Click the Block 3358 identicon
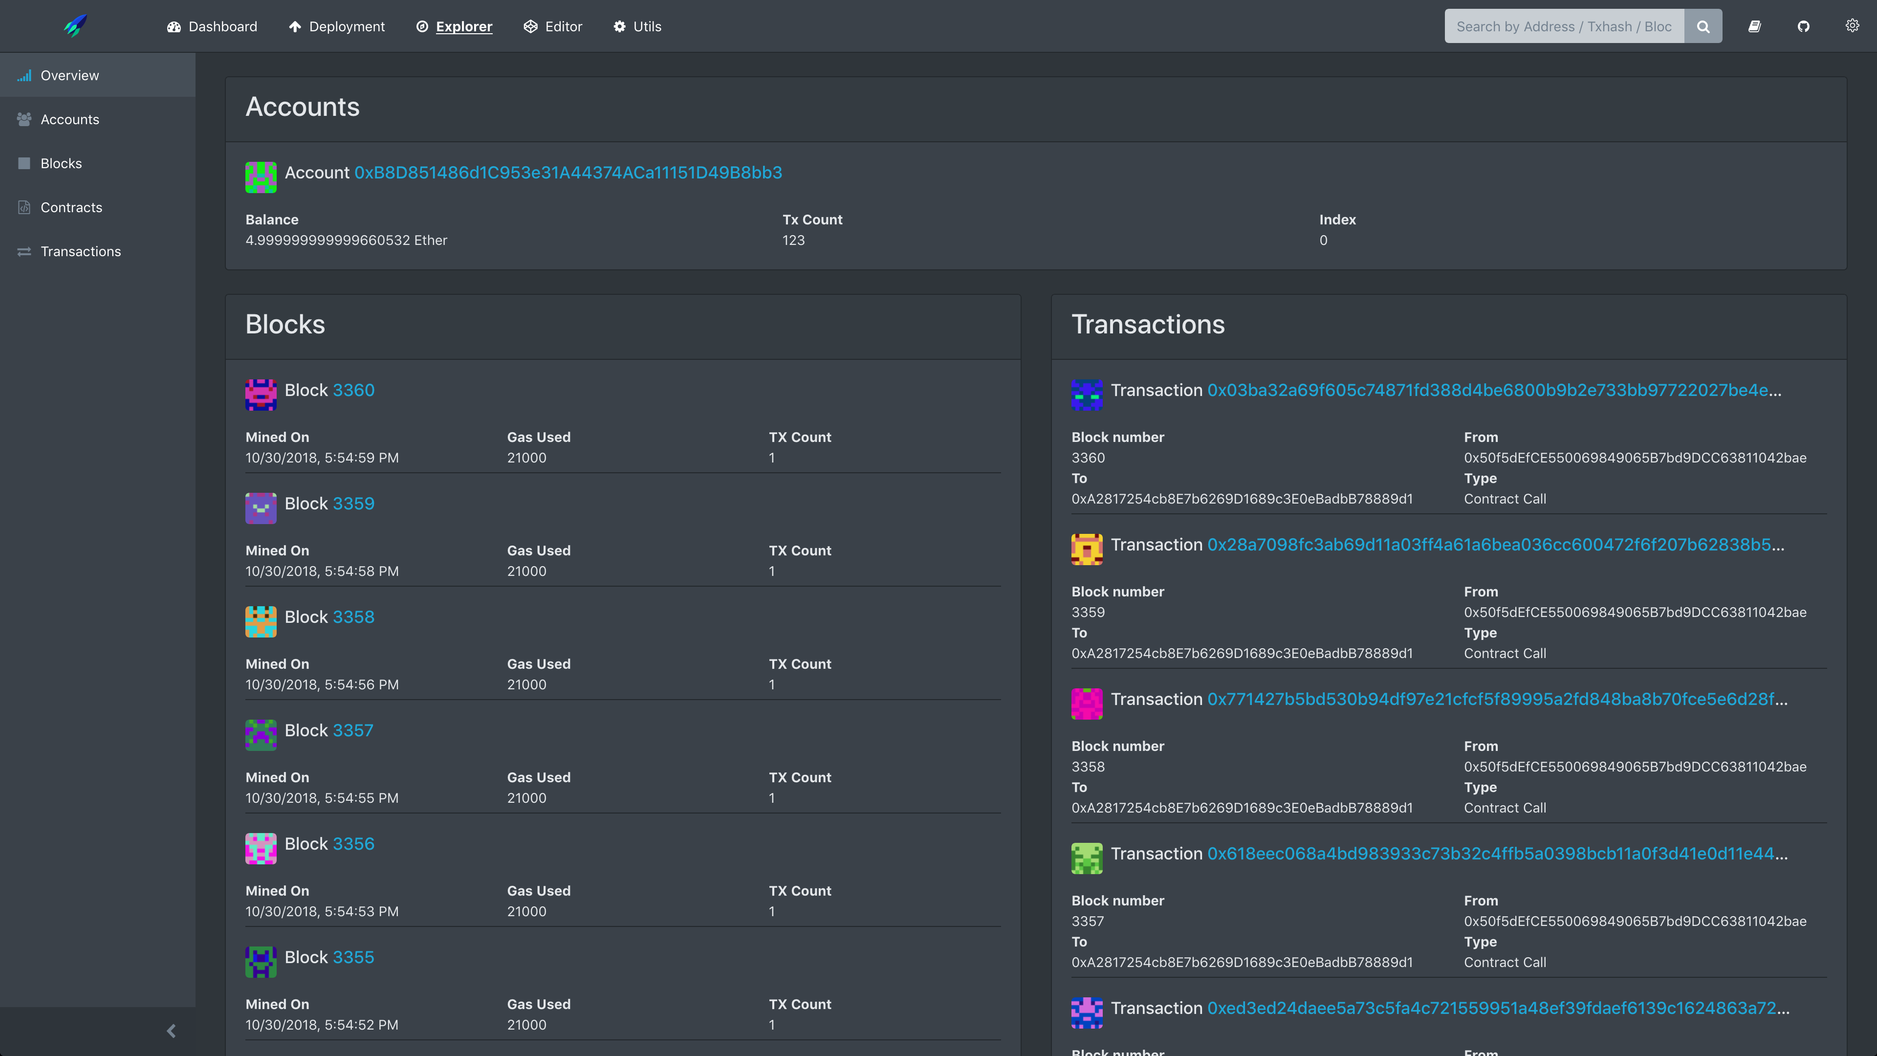Image resolution: width=1877 pixels, height=1056 pixels. point(261,622)
